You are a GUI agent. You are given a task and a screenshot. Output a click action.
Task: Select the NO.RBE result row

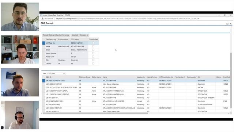136,105
